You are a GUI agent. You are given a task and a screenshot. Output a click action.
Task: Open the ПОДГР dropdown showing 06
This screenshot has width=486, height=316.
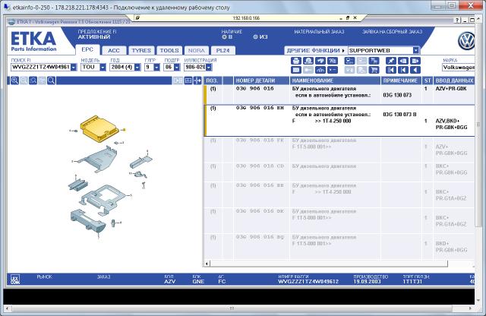pos(177,68)
